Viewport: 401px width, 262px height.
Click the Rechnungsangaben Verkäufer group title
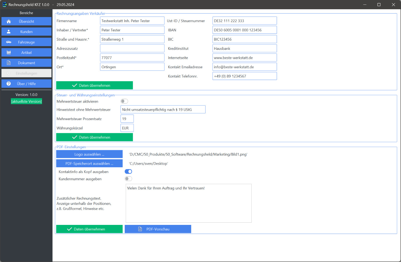(x=81, y=14)
